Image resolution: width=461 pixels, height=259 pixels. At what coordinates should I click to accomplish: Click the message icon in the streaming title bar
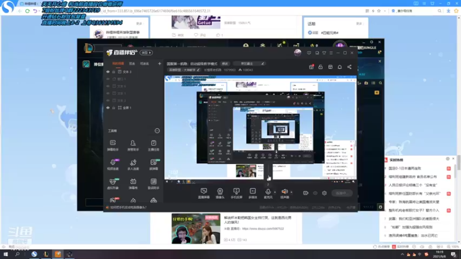click(x=309, y=53)
